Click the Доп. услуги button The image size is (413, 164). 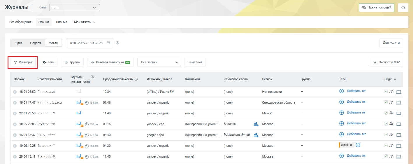(x=391, y=43)
